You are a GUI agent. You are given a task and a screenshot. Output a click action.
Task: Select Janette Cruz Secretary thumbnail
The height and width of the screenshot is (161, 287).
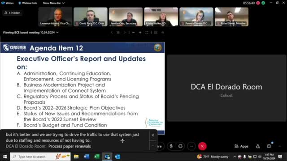tap(126, 17)
